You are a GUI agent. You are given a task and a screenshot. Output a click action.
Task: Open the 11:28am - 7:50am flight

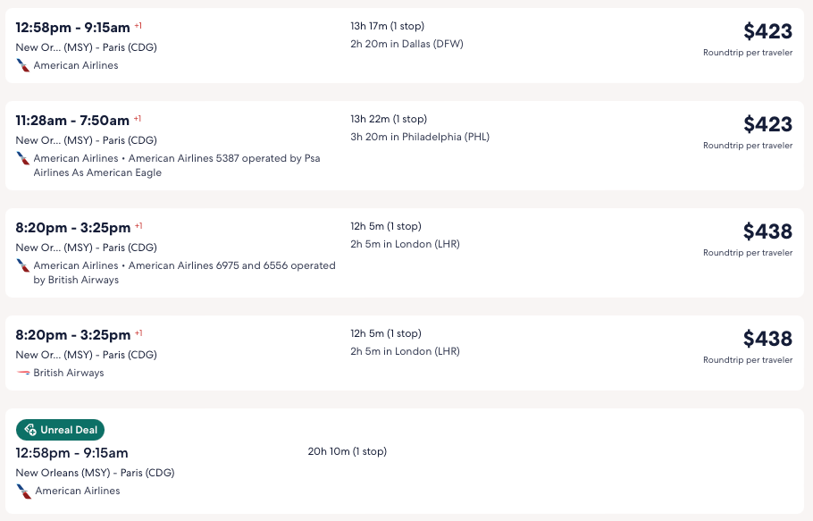pos(72,121)
